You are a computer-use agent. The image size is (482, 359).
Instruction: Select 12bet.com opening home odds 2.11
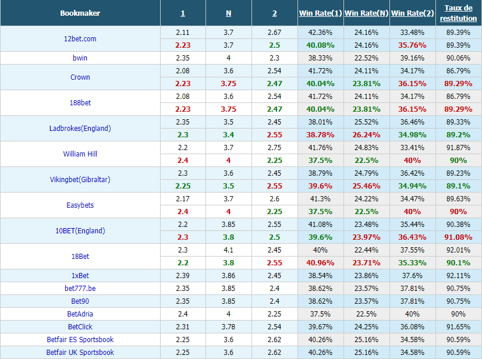click(183, 32)
